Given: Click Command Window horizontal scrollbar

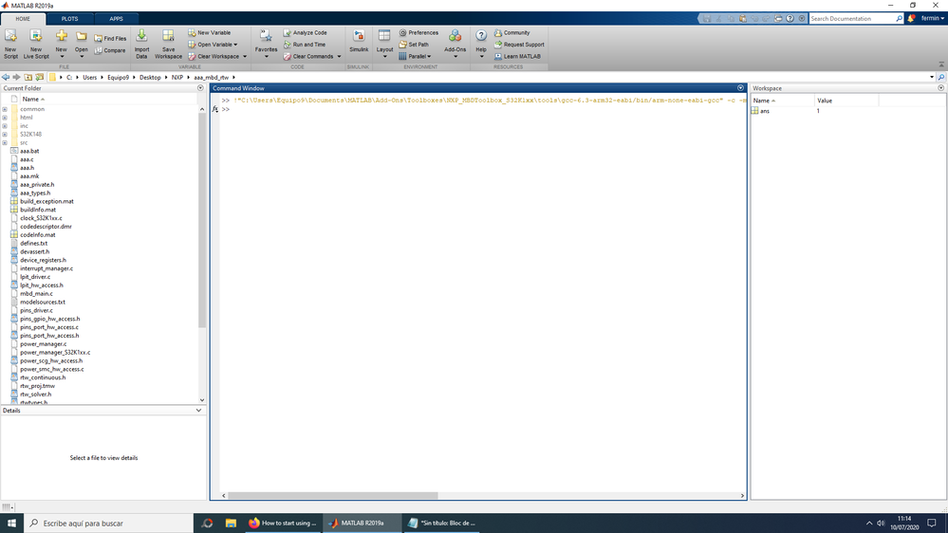Looking at the screenshot, I should tap(332, 495).
